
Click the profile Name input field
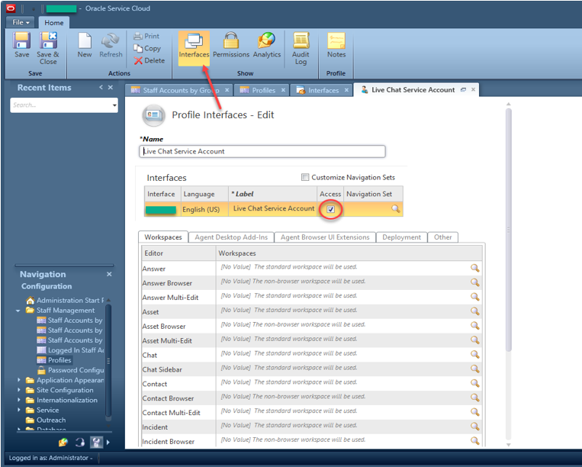point(262,151)
